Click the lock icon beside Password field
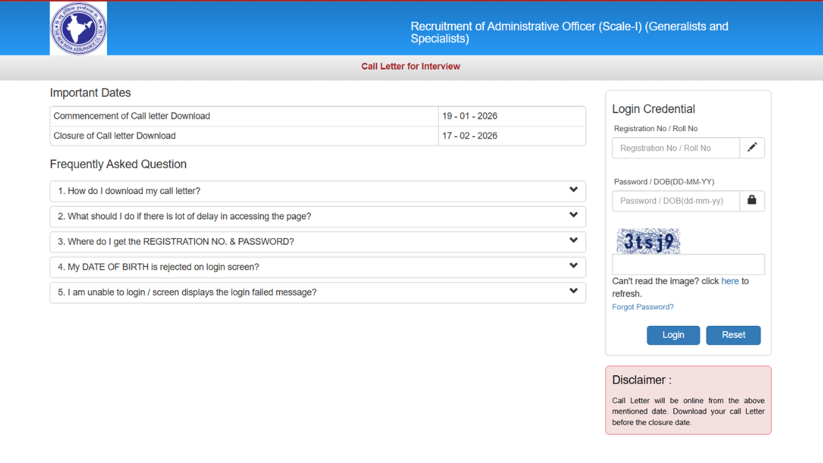The image size is (823, 463). tap(752, 200)
